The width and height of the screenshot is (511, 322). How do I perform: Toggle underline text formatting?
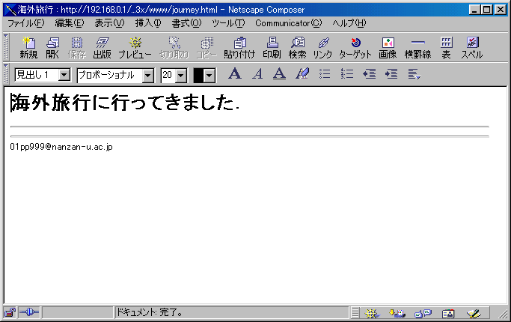279,73
